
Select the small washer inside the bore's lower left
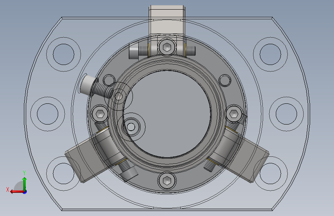click(x=131, y=127)
